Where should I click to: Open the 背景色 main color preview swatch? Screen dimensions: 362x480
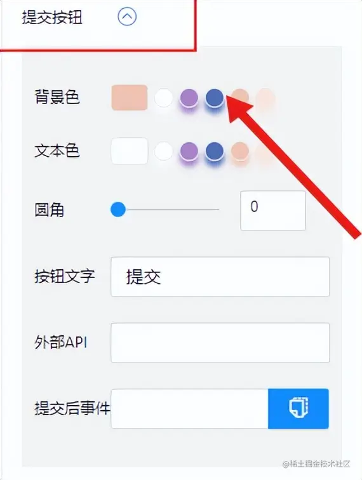[x=130, y=98]
